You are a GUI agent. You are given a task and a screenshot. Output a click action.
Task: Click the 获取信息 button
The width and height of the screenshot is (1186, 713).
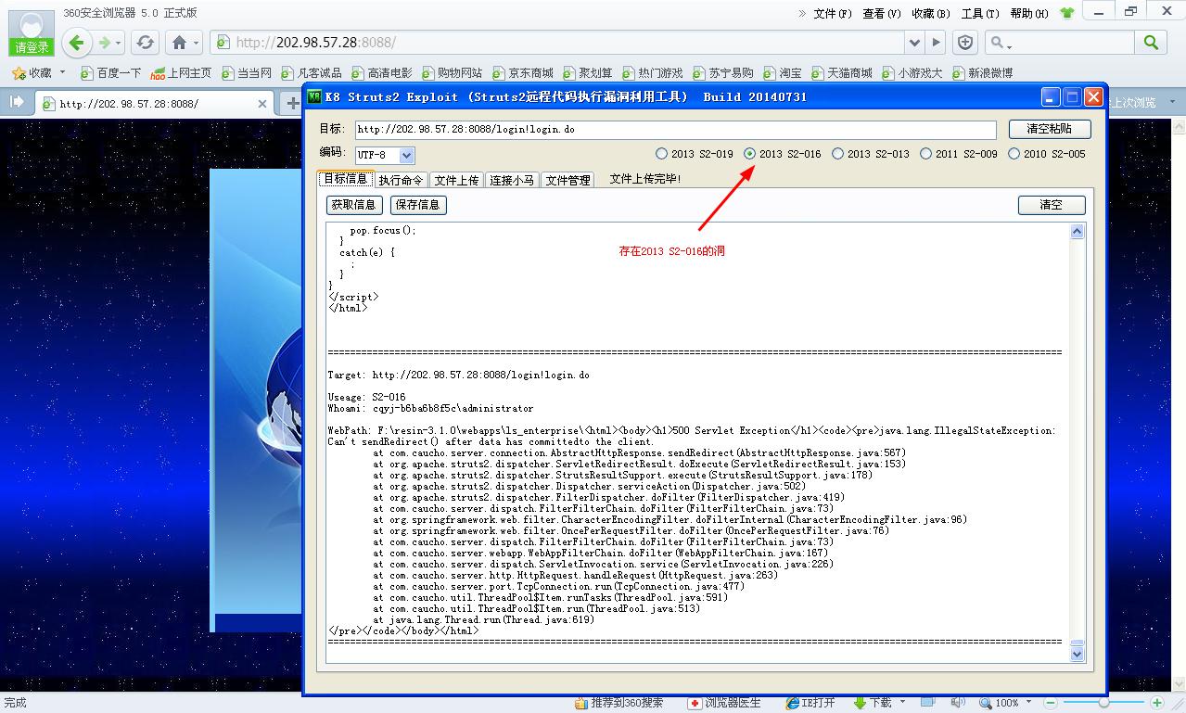click(x=354, y=205)
